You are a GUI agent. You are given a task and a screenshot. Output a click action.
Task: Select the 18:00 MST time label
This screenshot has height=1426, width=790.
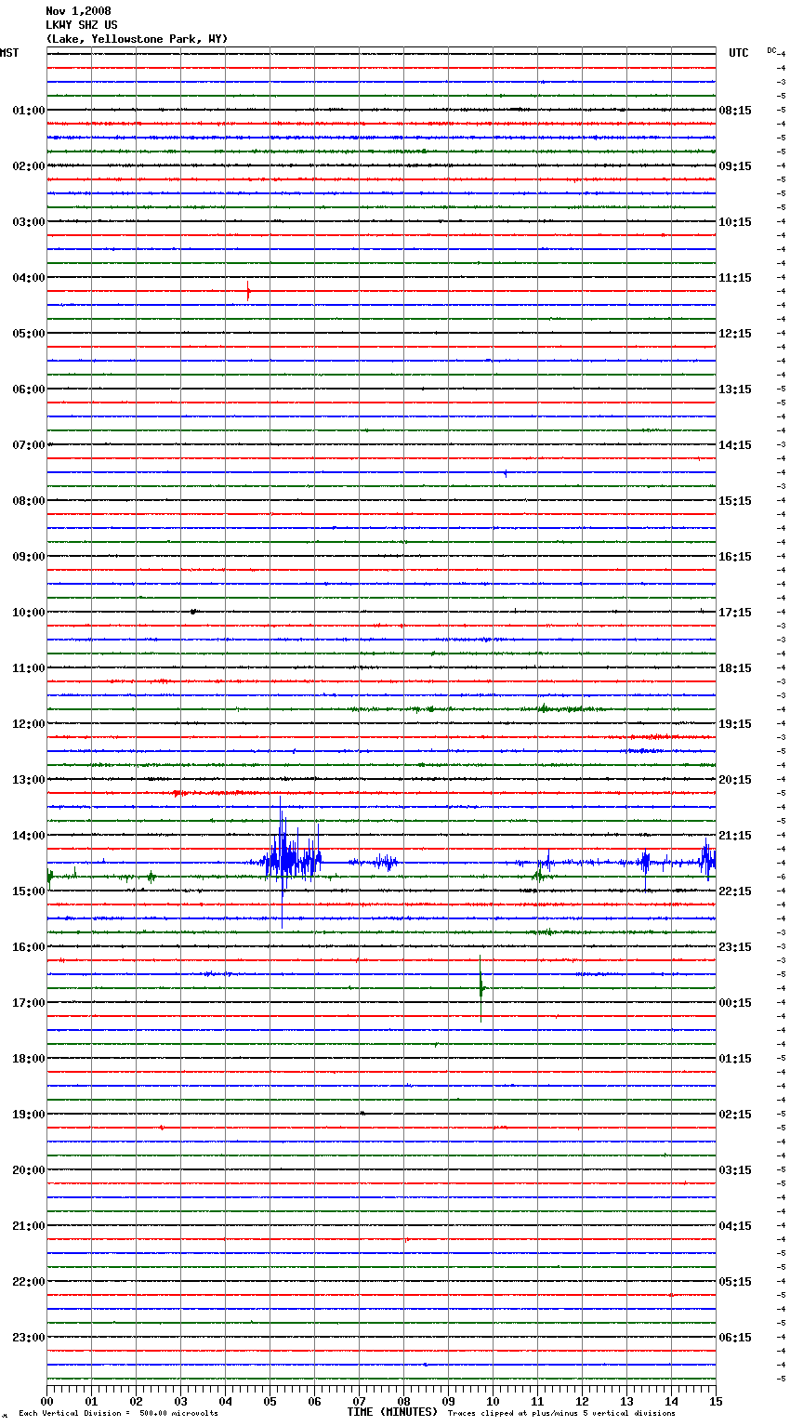(x=29, y=1059)
